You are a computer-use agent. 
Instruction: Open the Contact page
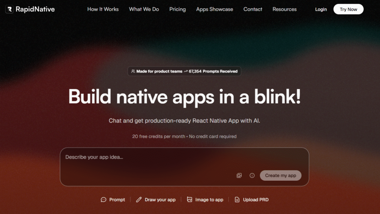(x=253, y=9)
